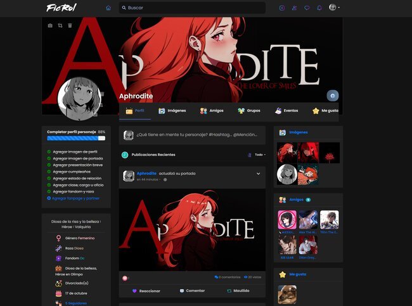412x306 pixels.
Task: Open the Alex friend avatar
Action: 308,220
